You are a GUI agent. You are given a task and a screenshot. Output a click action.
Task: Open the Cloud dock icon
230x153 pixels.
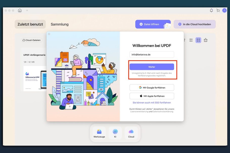pos(131,133)
